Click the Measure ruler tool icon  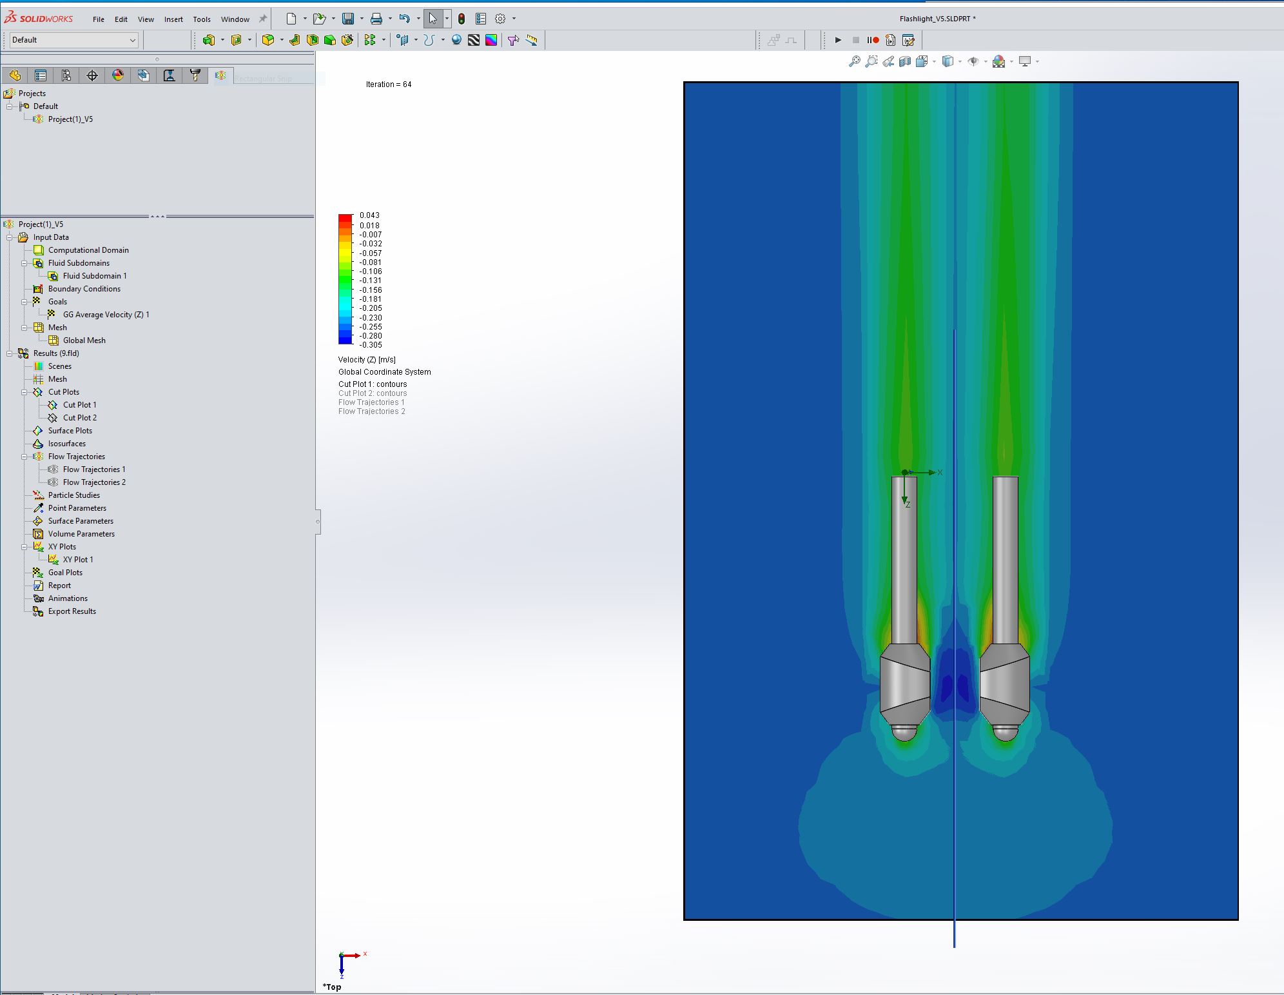531,40
